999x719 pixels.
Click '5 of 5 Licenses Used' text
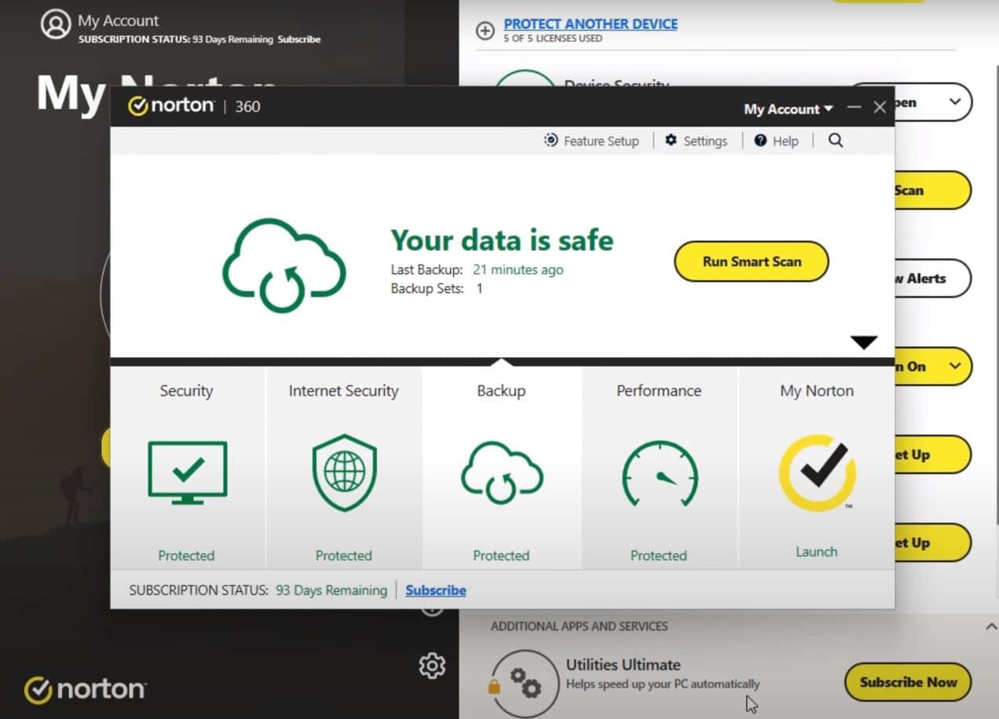tap(553, 38)
